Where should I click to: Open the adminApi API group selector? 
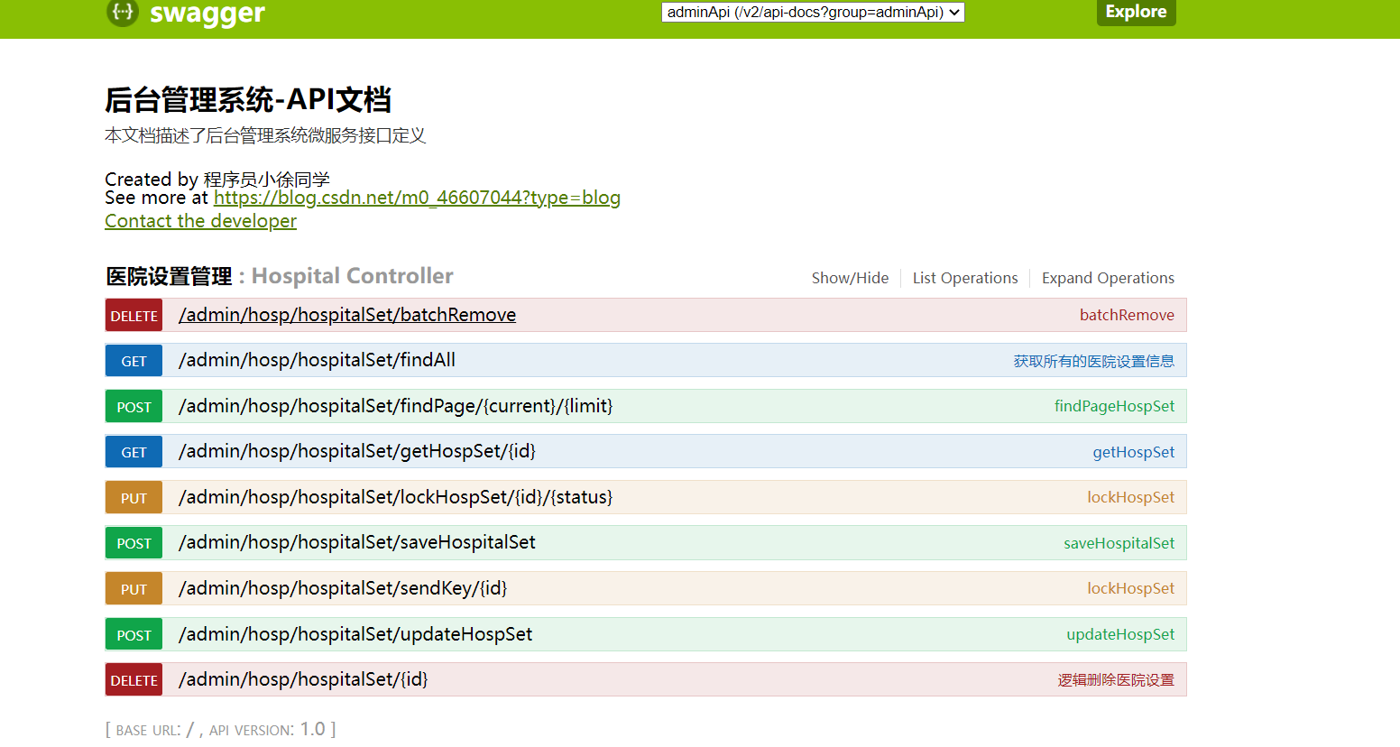(x=812, y=12)
